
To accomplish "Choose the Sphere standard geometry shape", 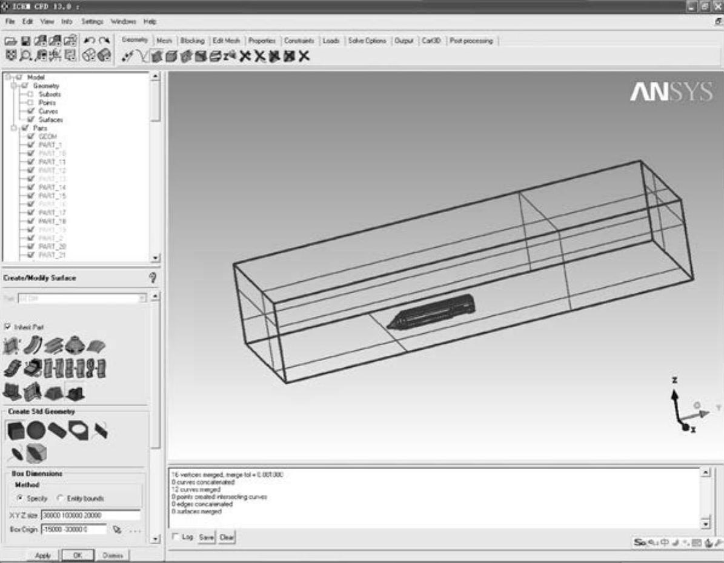I will pos(36,430).
